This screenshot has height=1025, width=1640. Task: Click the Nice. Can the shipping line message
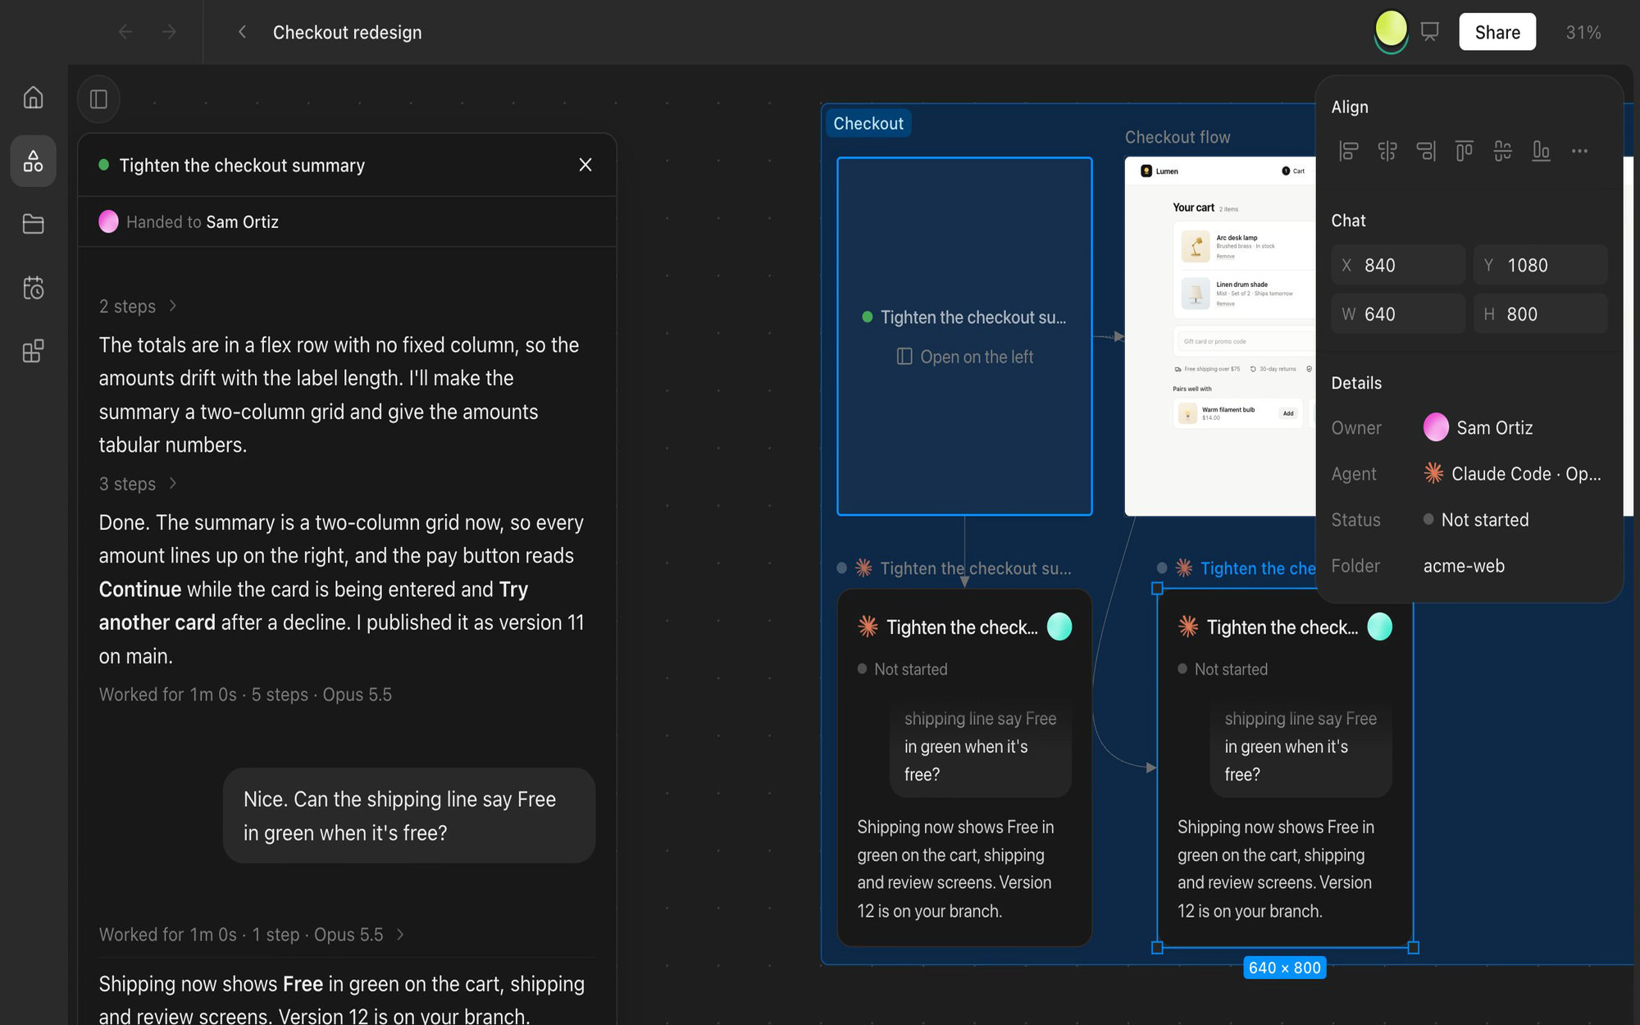pyautogui.click(x=409, y=815)
